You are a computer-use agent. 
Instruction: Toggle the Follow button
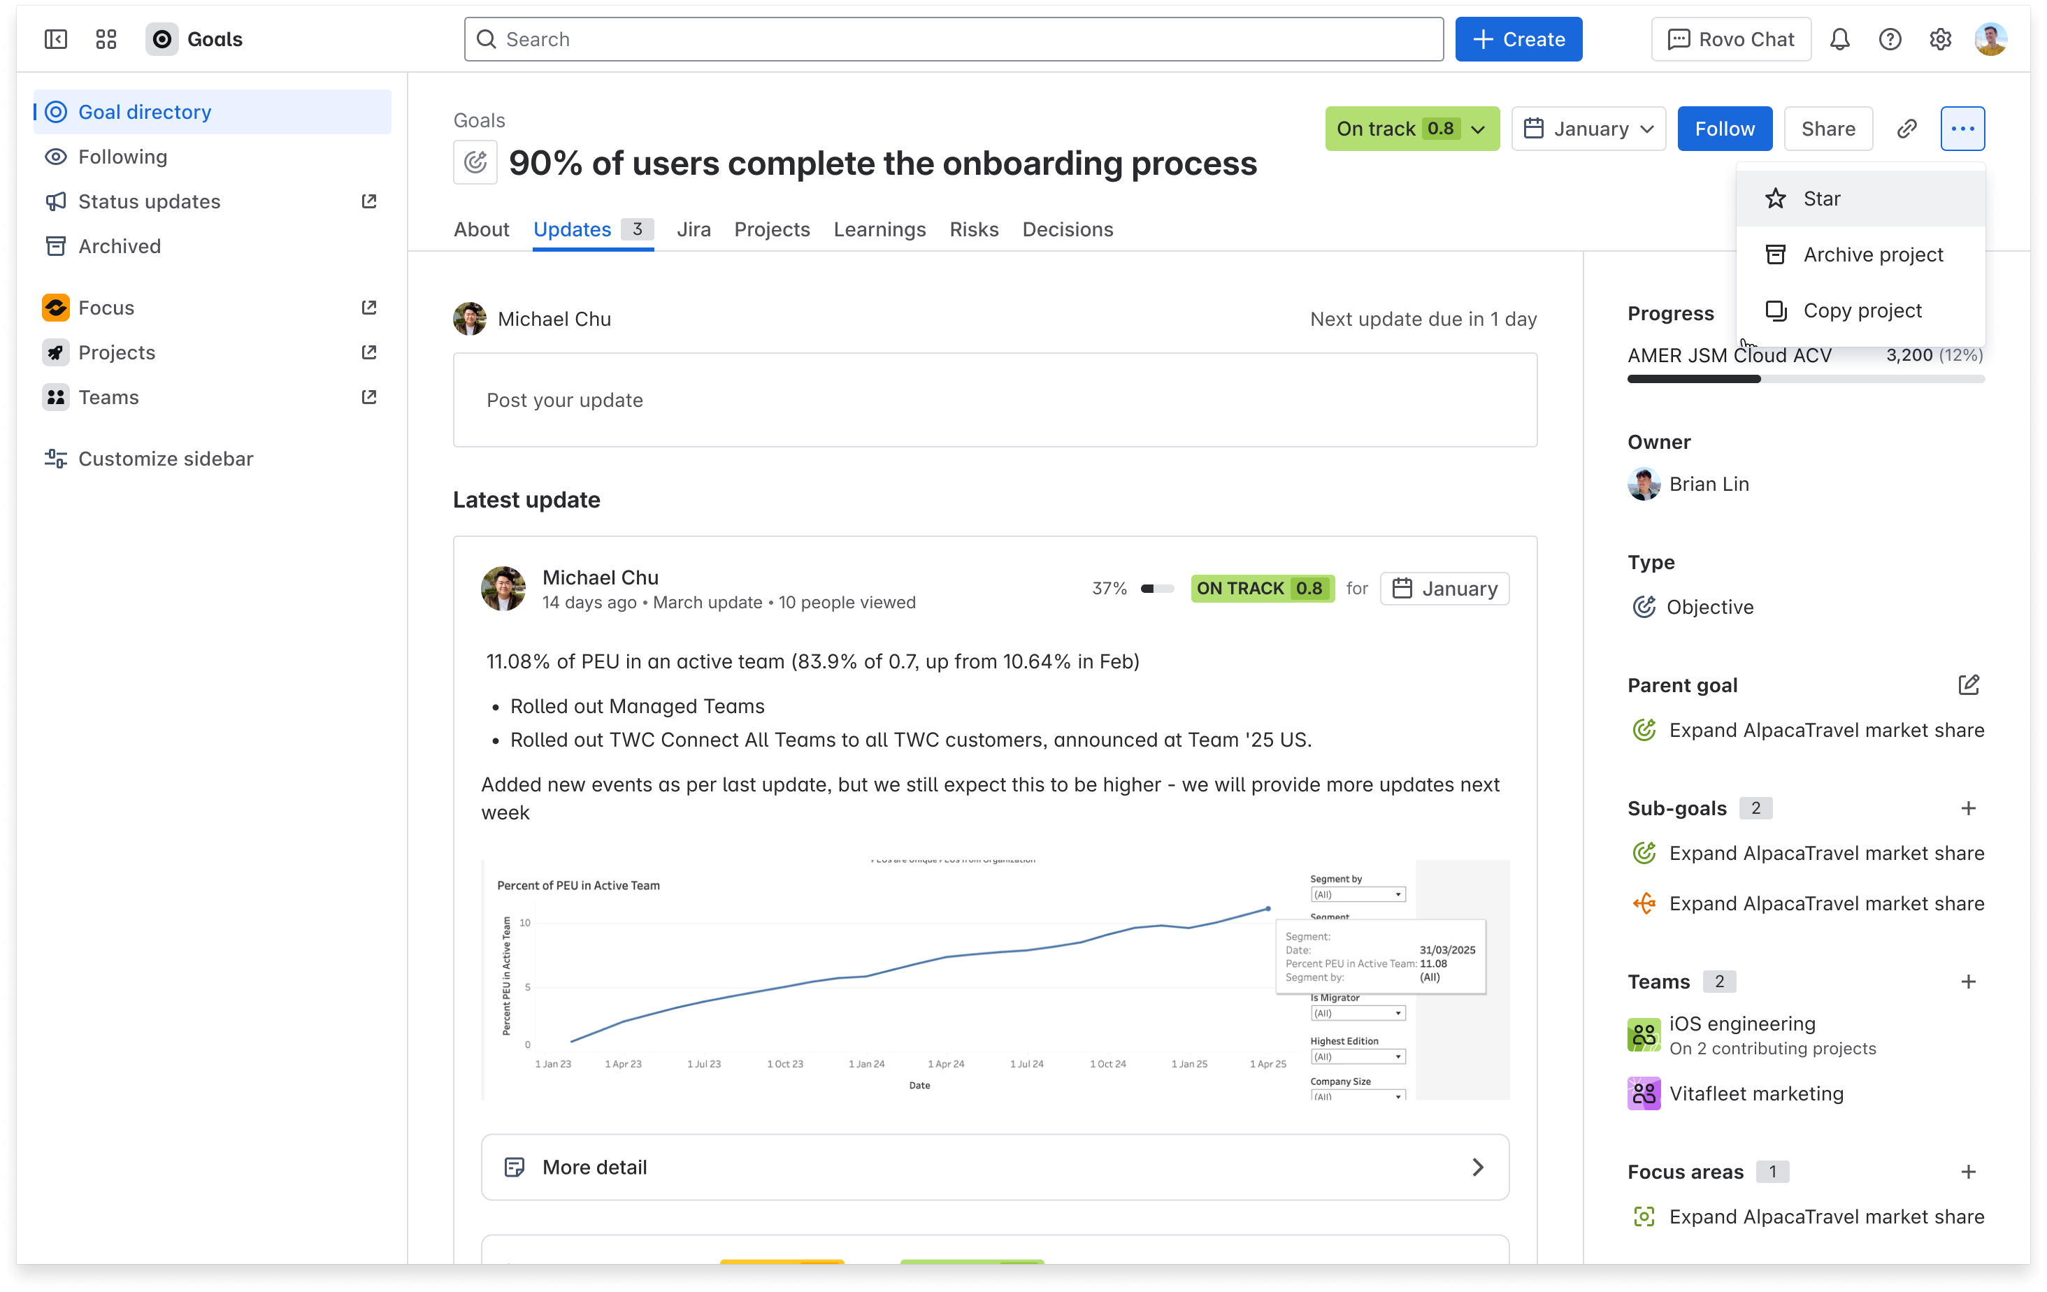coord(1724,129)
